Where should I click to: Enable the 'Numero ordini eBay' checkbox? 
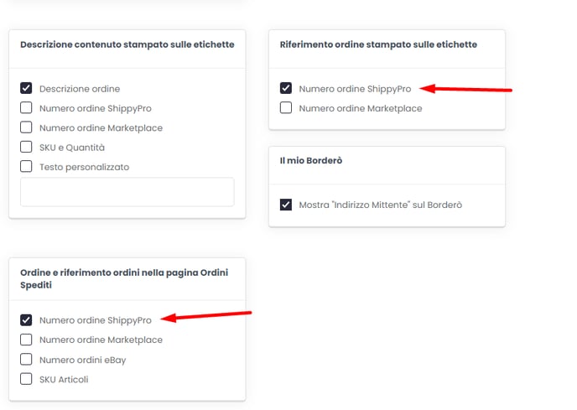click(26, 359)
